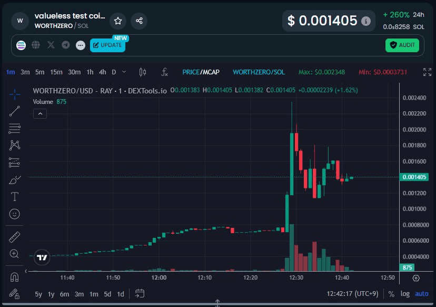Enter fullscreen chart mode
Image resolution: width=436 pixels, height=307 pixels.
click(x=427, y=72)
